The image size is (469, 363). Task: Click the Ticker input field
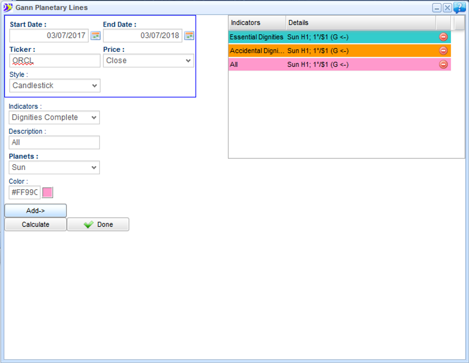pyautogui.click(x=55, y=61)
